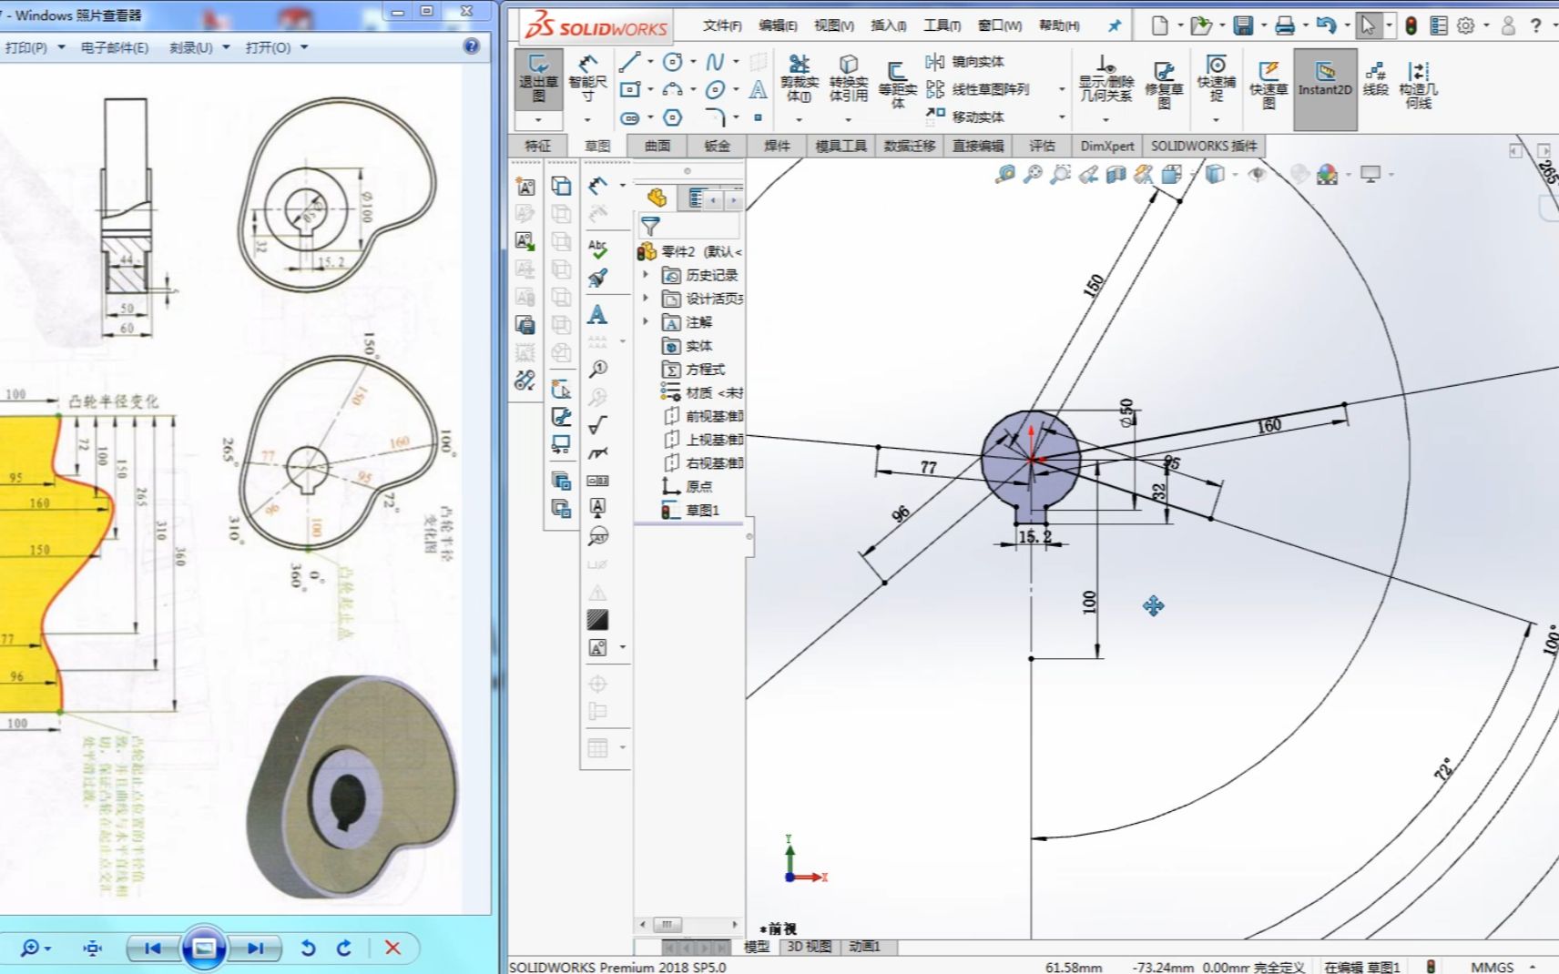The width and height of the screenshot is (1559, 974).
Task: Click FeatureManager horizontal scrollbar thumb
Action: point(667,925)
